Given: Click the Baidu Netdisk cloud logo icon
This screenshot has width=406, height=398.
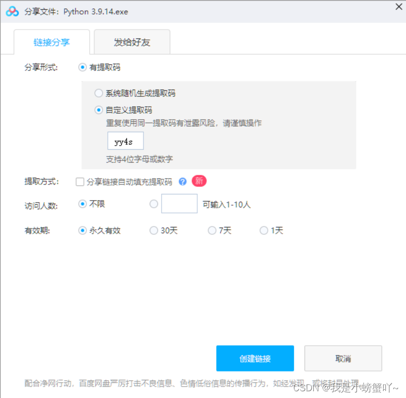Looking at the screenshot, I should click(12, 11).
